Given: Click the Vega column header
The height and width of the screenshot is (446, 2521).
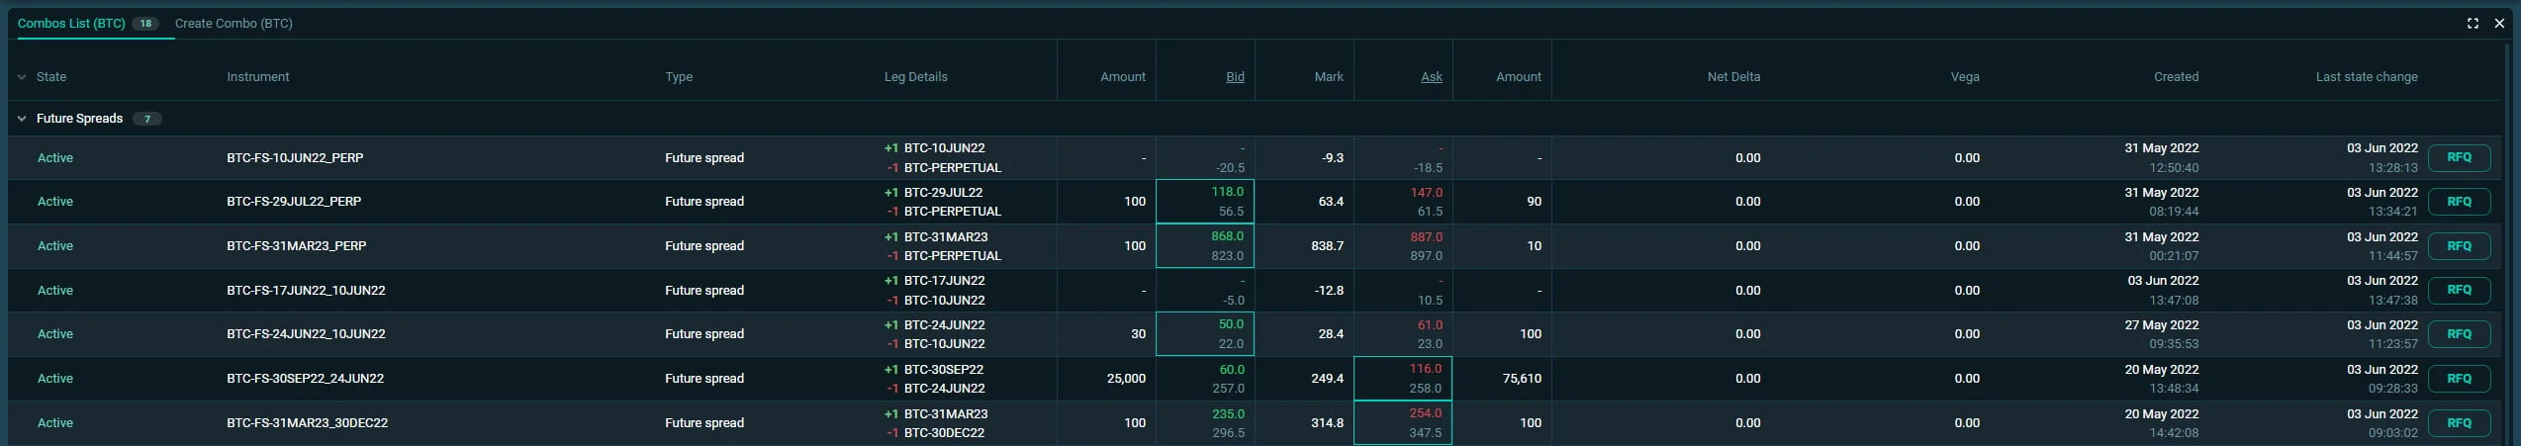Looking at the screenshot, I should pos(1965,77).
